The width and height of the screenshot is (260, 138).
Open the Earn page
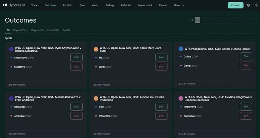tap(82, 5)
